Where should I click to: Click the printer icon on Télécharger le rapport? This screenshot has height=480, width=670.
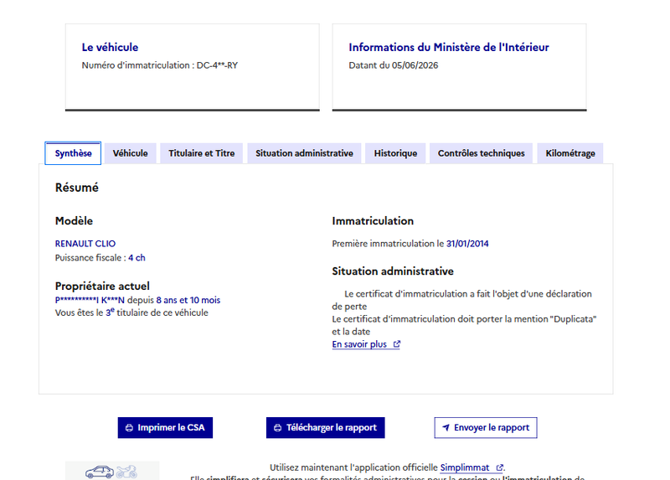click(x=278, y=428)
